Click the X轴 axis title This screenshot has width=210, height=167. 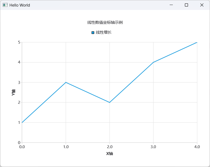(x=109, y=154)
